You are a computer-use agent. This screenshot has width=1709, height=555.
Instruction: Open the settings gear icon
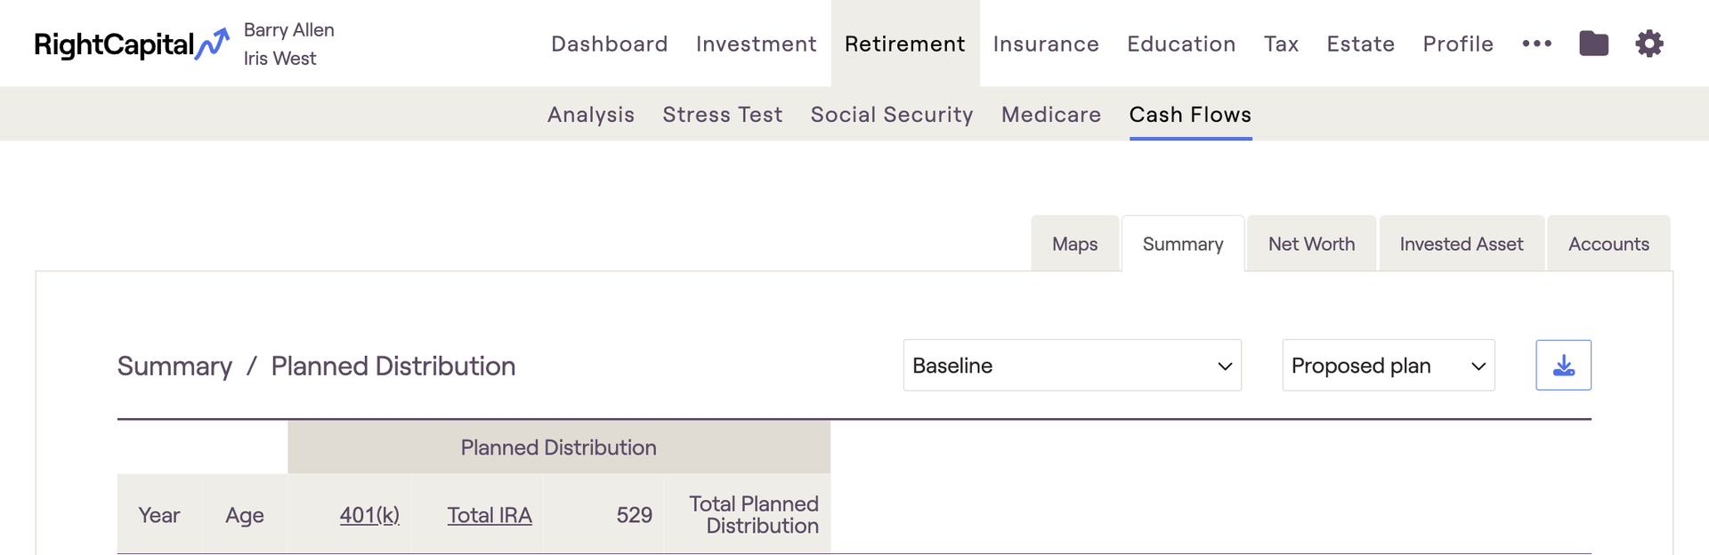click(x=1649, y=44)
